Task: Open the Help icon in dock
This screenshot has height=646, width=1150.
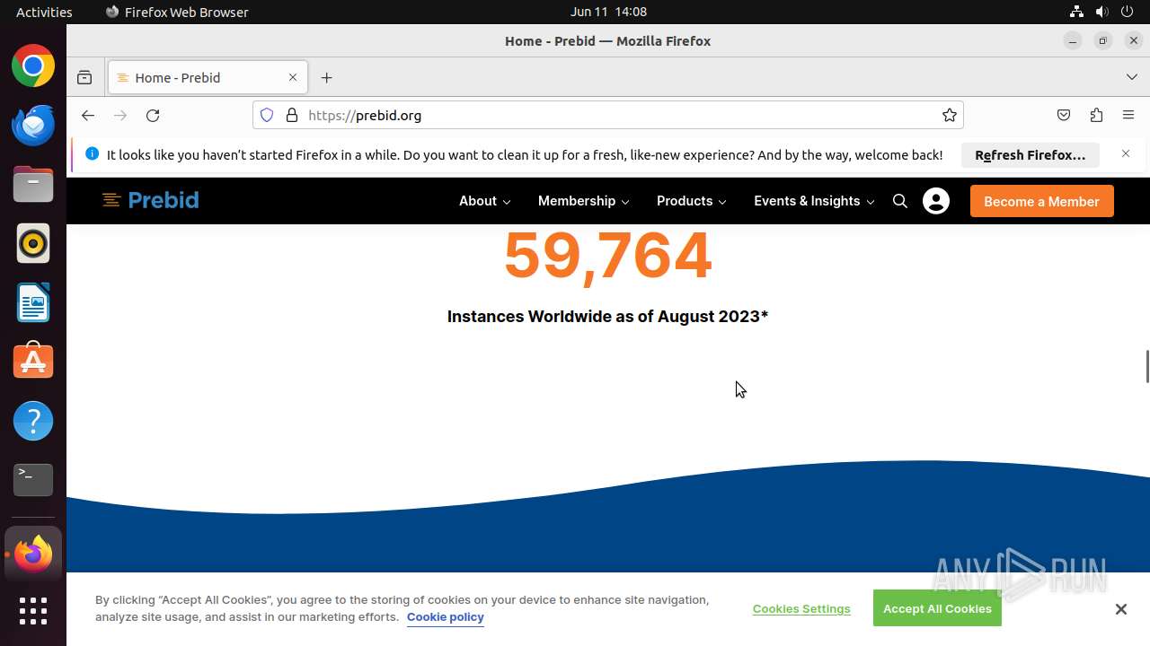Action: click(x=33, y=421)
